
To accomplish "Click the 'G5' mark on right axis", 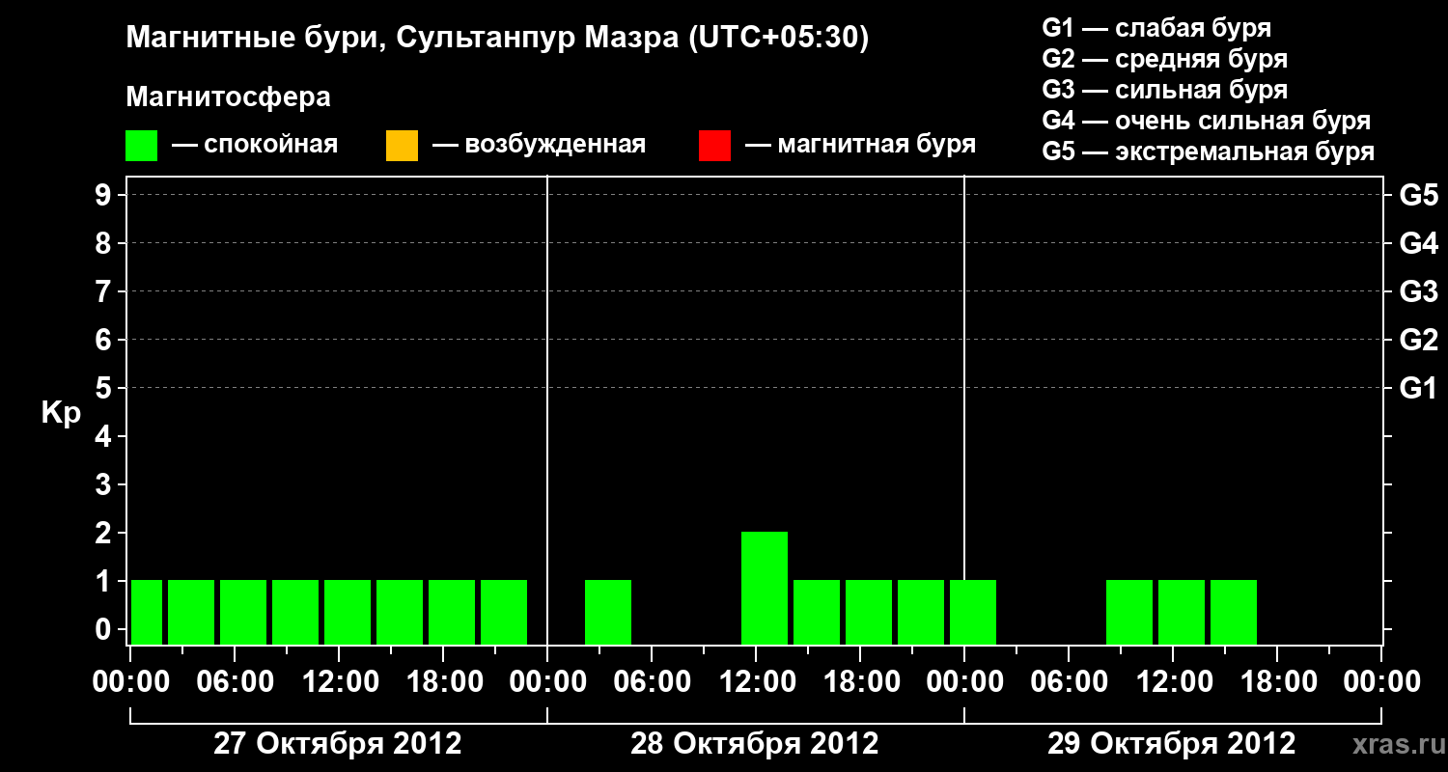I will (1418, 195).
